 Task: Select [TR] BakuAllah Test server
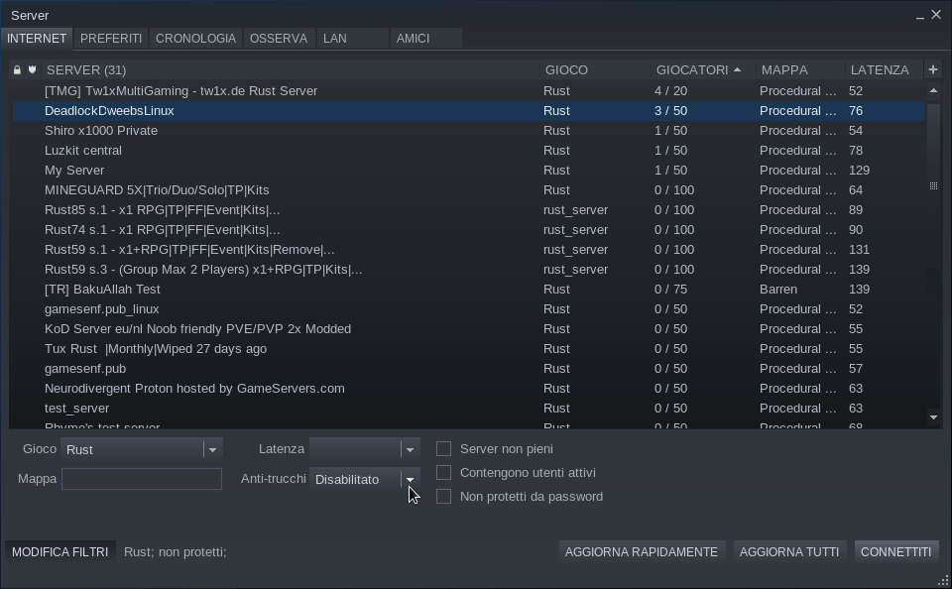pos(468,289)
